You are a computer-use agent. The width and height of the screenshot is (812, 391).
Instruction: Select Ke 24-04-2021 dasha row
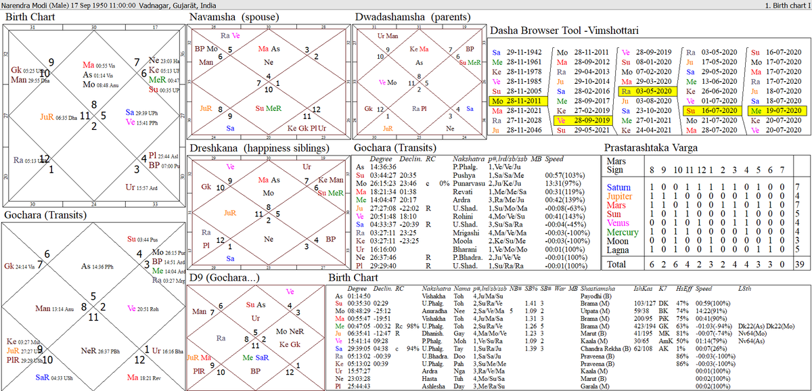[x=648, y=129]
